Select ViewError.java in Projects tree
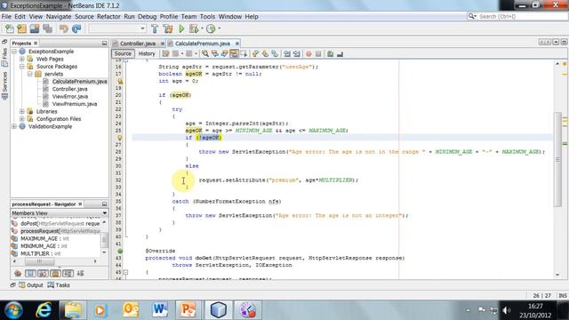569x320 pixels. (69, 97)
